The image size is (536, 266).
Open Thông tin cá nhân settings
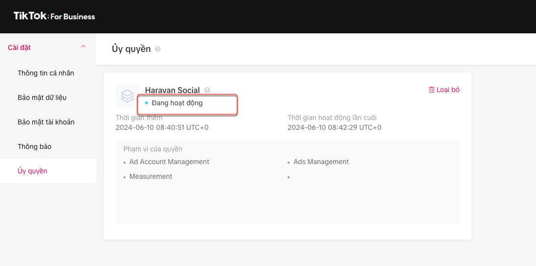click(x=46, y=73)
